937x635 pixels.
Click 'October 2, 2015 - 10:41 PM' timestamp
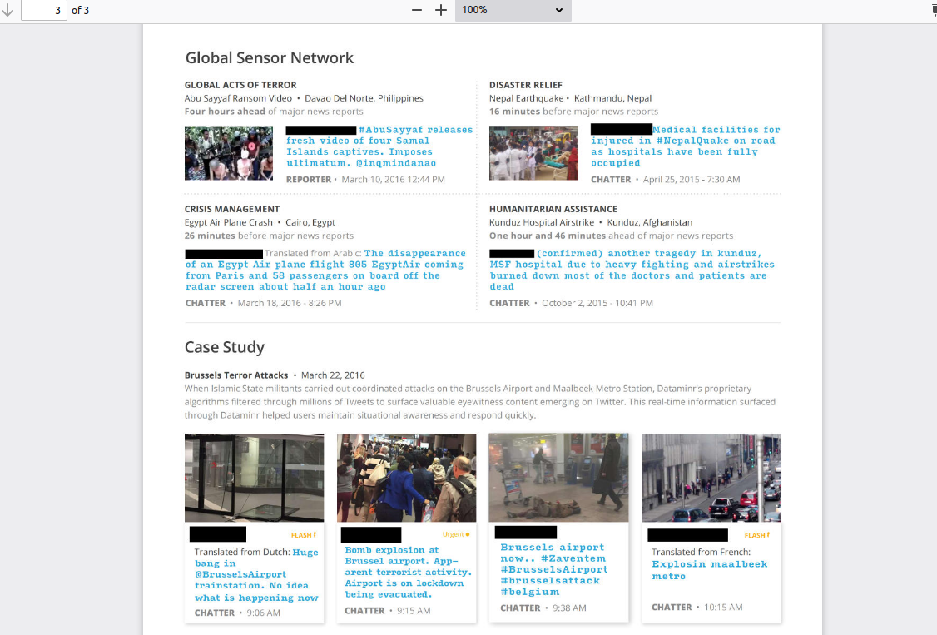[597, 303]
